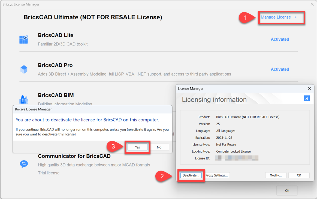Click the blue deactivation warning heading

click(x=87, y=120)
